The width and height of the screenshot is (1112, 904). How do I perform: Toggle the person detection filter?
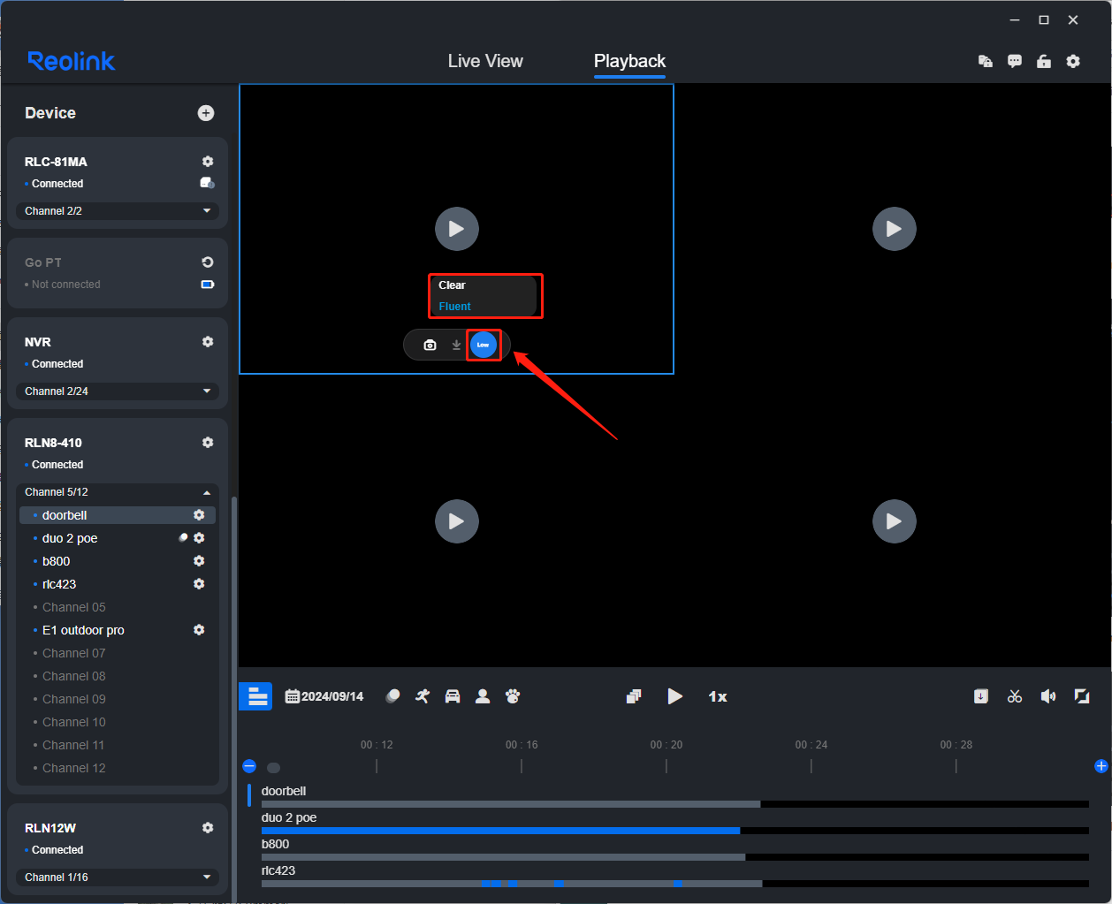483,696
